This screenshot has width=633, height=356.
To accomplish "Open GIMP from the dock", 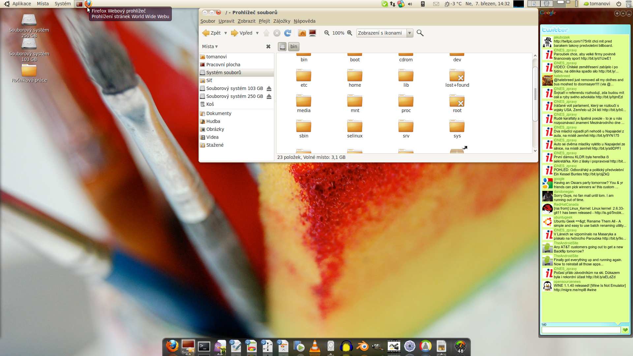I will click(x=378, y=346).
